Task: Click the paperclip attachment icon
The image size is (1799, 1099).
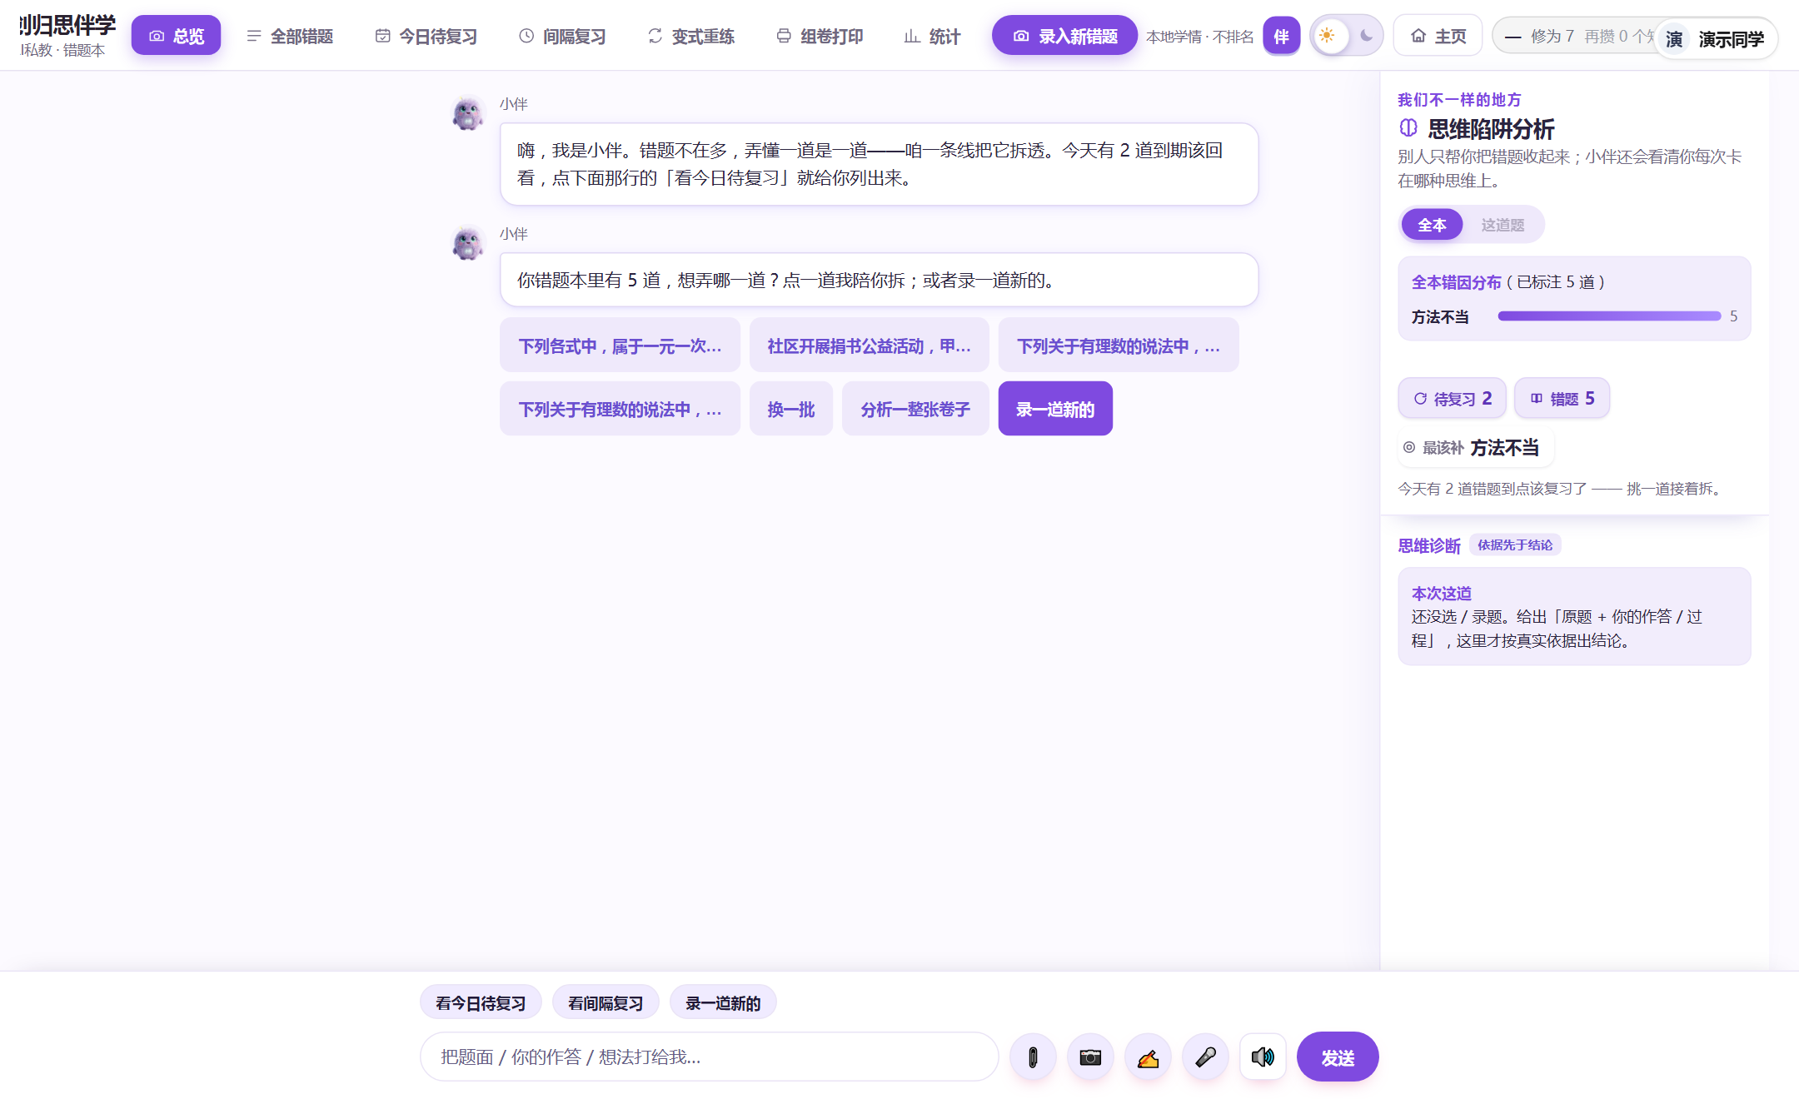Action: 1033,1057
